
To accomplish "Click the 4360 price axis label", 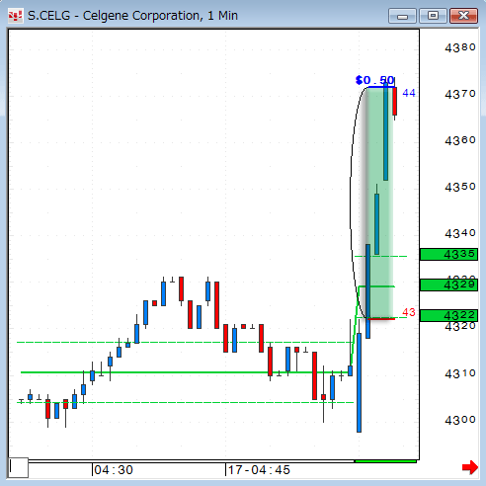I will coord(460,140).
